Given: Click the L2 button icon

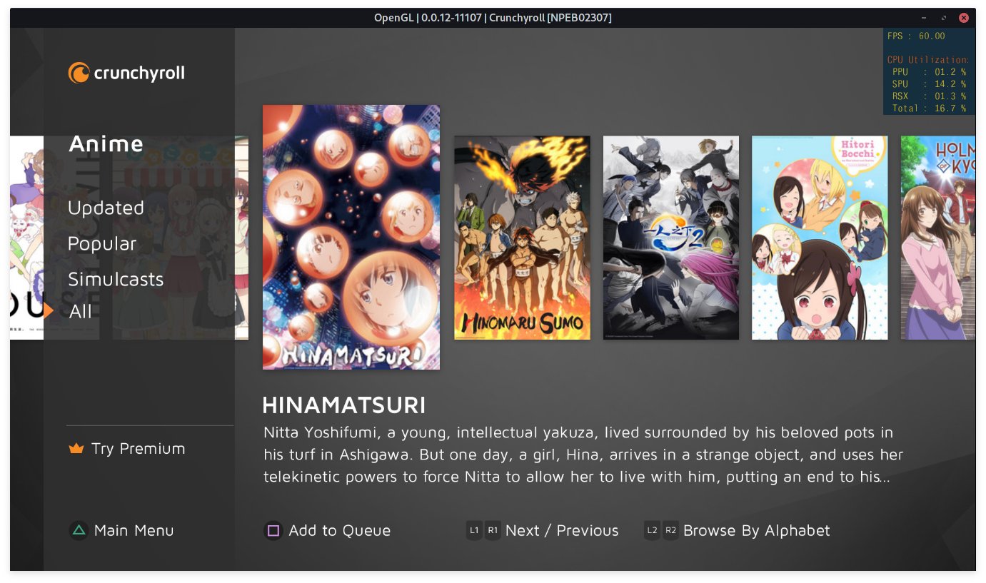Looking at the screenshot, I should 652,530.
